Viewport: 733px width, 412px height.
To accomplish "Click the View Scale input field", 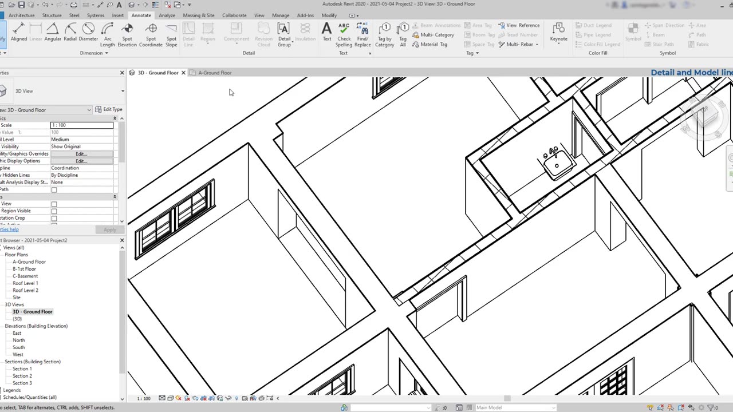I will click(x=81, y=125).
